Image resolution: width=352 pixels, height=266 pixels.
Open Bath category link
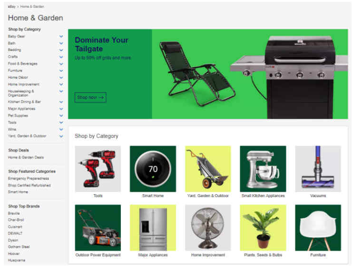12,43
